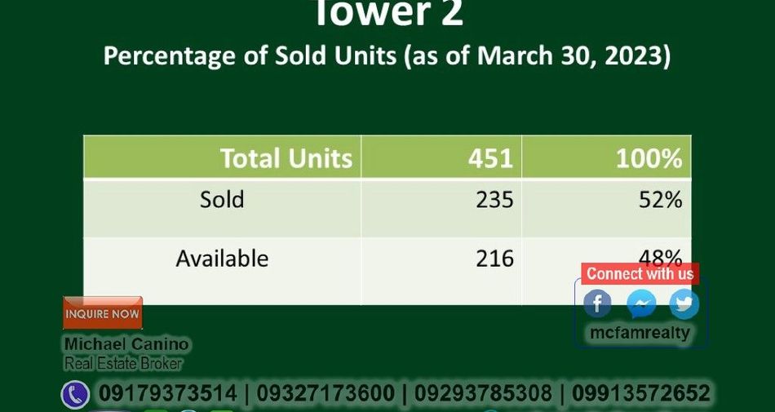Image resolution: width=775 pixels, height=412 pixels.
Task: Click the INQUIRE NOW button
Action: pos(103,313)
